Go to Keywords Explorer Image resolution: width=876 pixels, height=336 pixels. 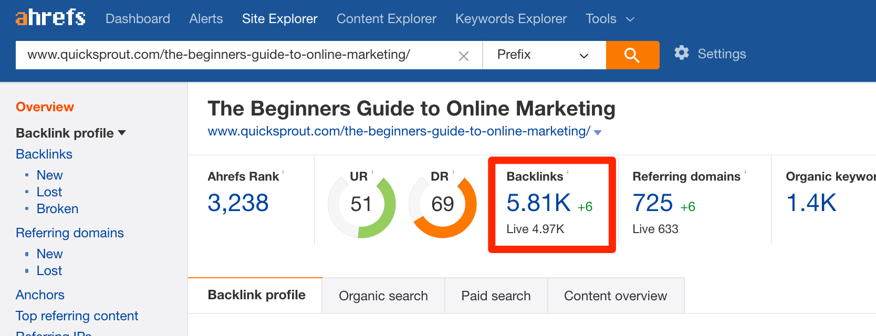point(511,19)
